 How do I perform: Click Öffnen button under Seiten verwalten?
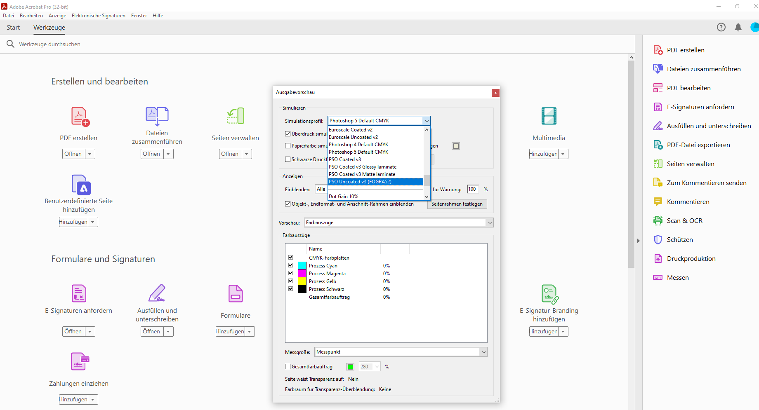click(230, 154)
